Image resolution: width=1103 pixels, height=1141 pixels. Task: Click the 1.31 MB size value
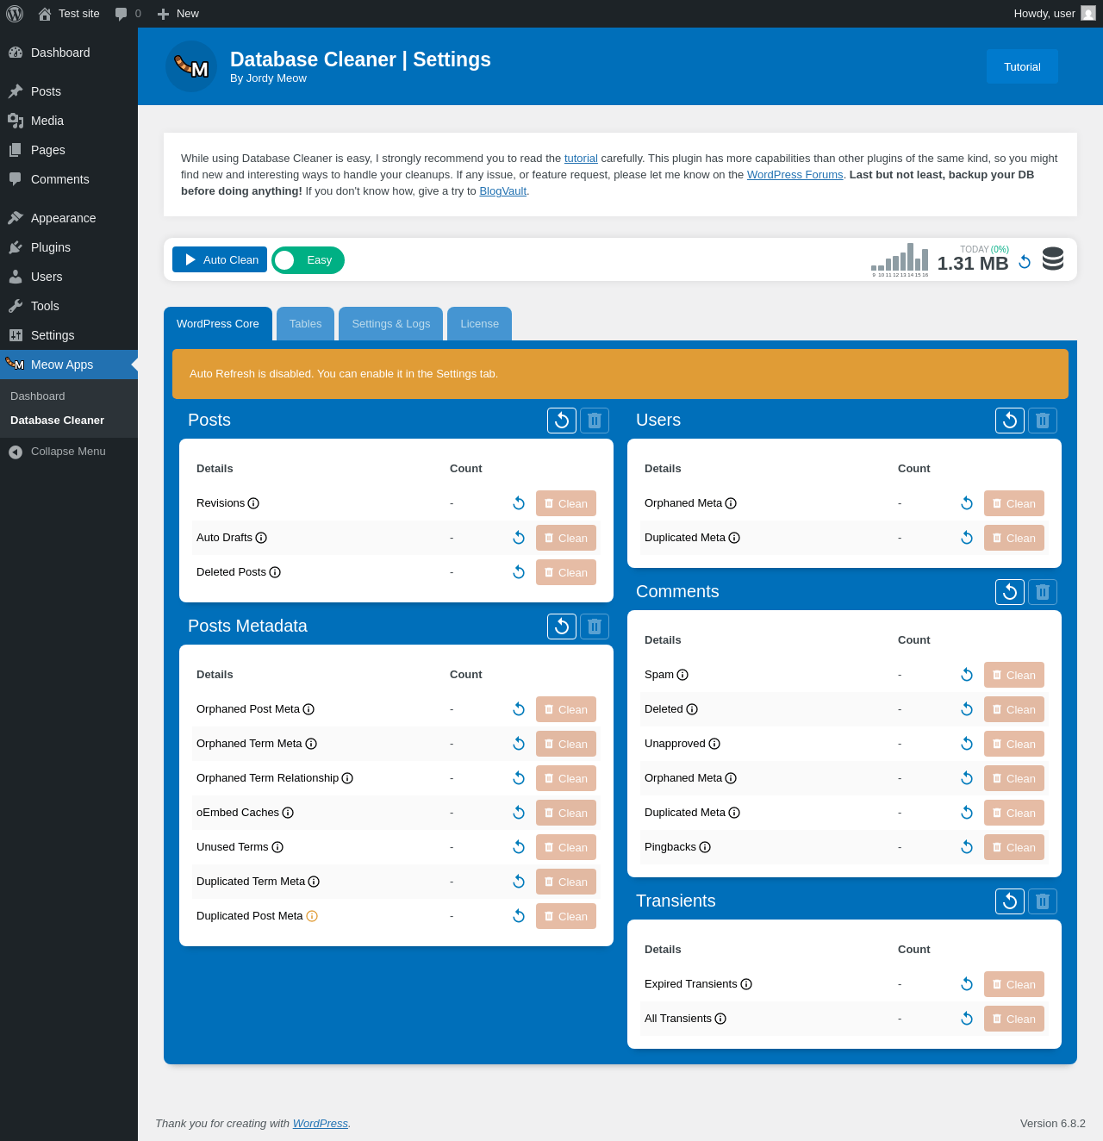[973, 264]
